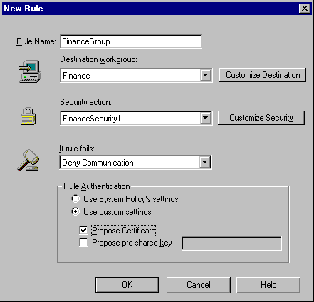Click the pre-shared key text field

click(x=231, y=243)
